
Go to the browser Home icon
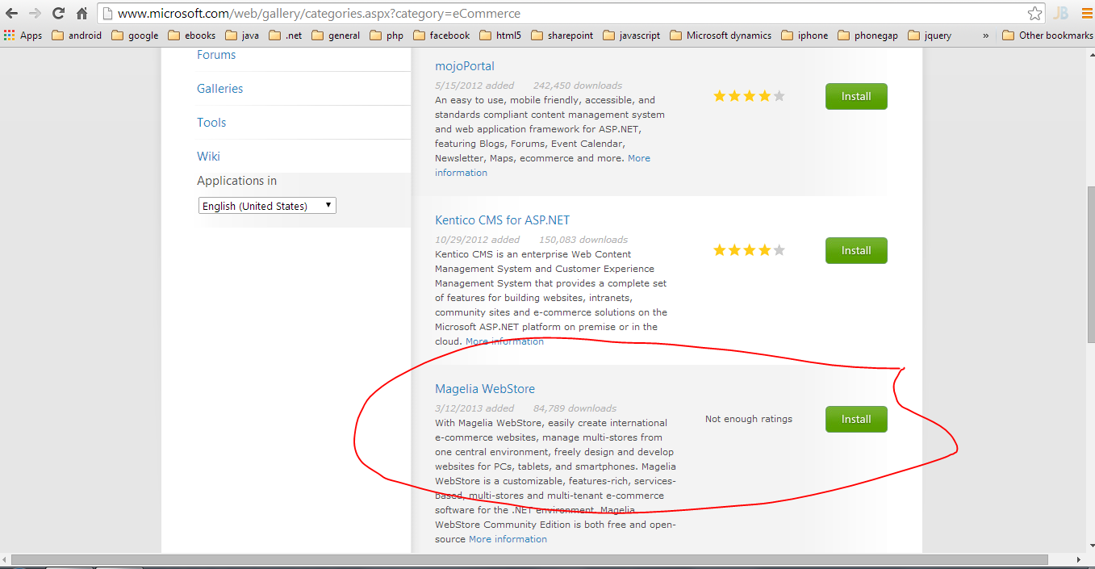[81, 14]
